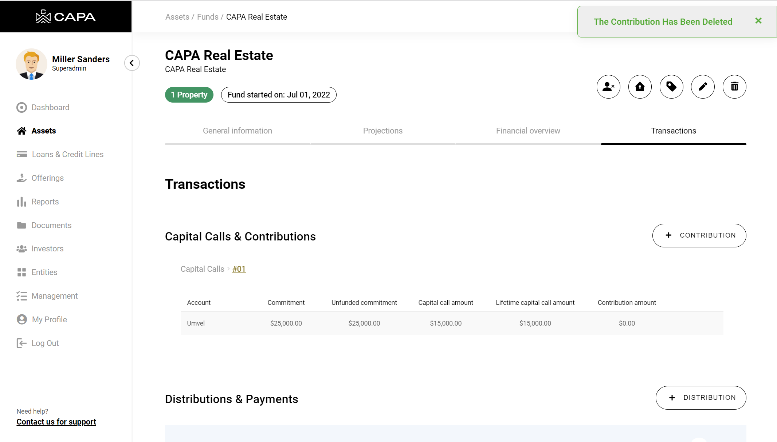Add a new Distribution
The width and height of the screenshot is (777, 442).
(701, 398)
